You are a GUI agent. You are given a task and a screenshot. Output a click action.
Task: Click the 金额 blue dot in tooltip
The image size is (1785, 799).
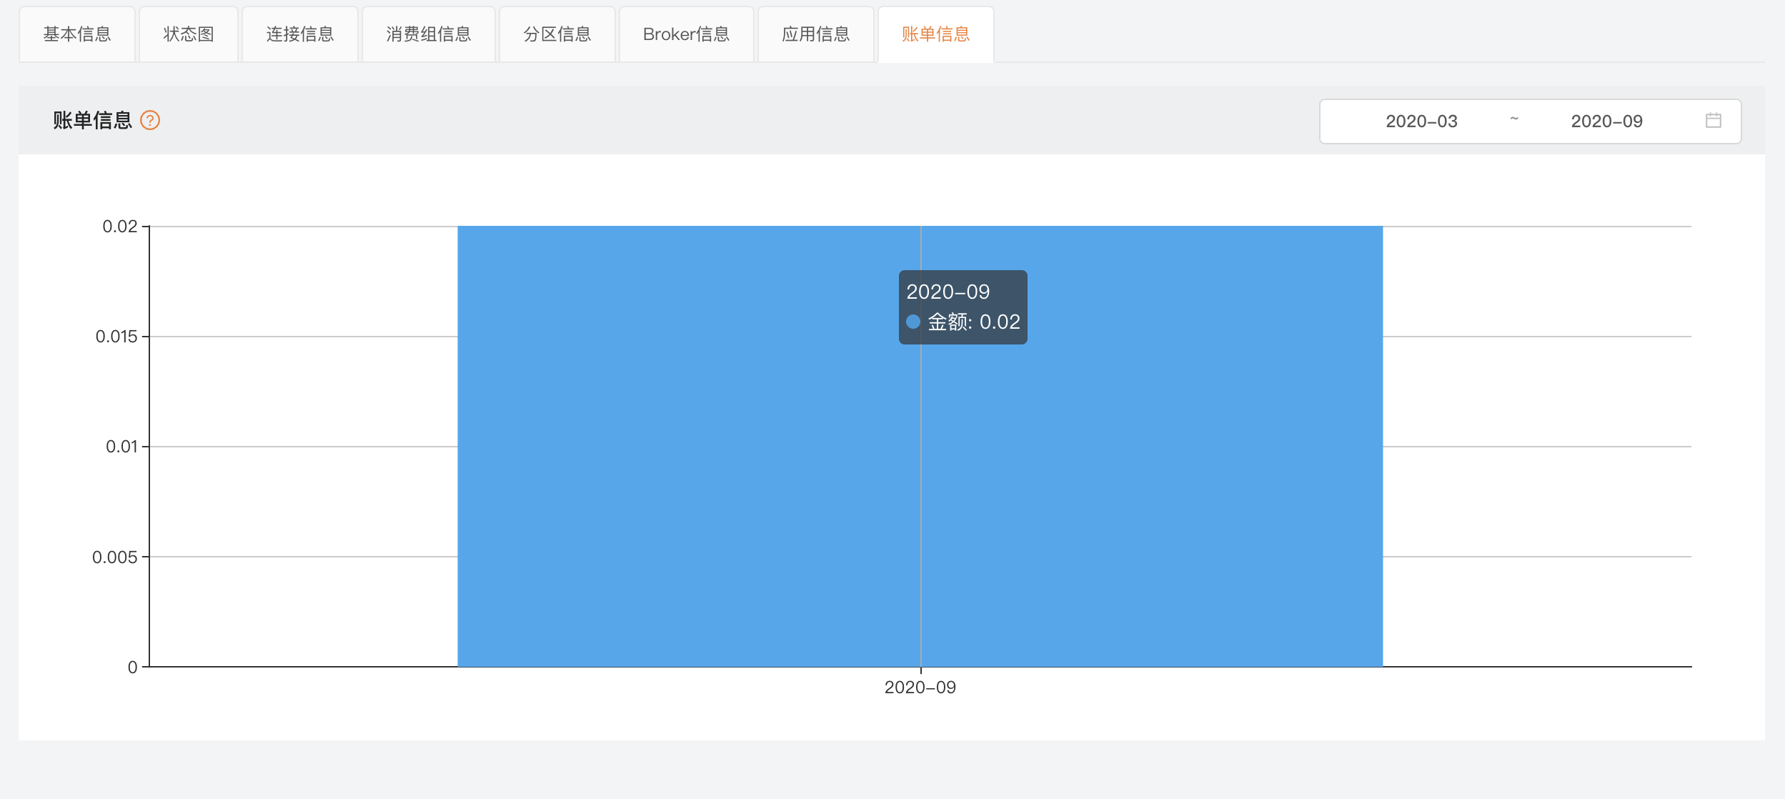pos(913,322)
